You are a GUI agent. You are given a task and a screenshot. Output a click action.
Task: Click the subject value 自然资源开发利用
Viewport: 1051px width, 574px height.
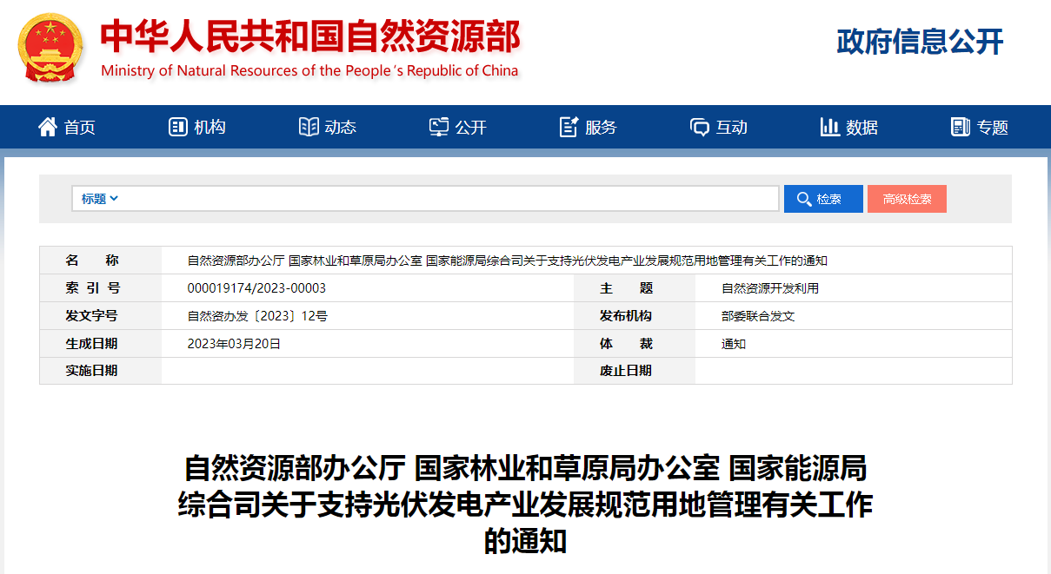(770, 288)
